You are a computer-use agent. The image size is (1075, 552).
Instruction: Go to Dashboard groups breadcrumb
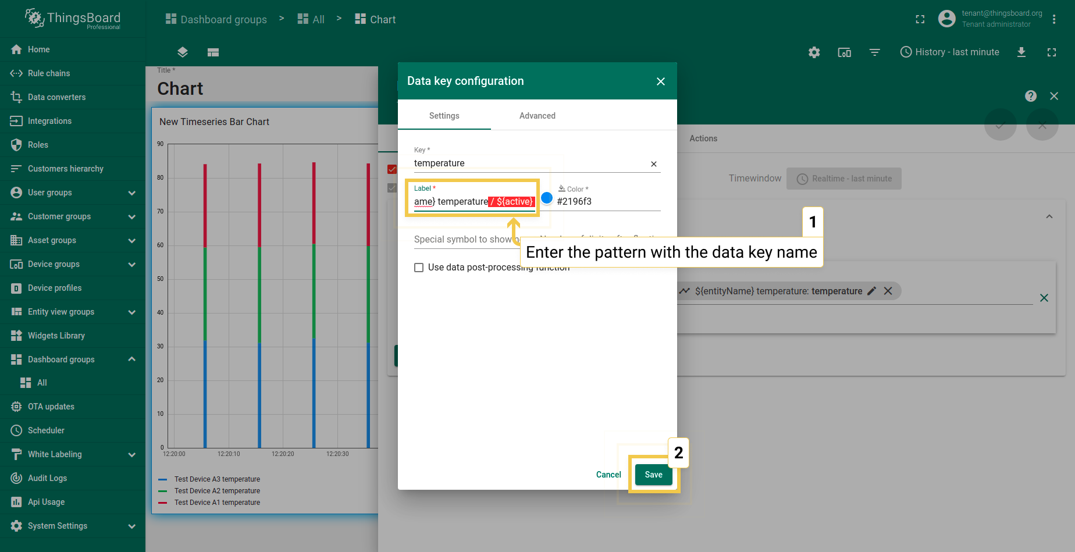point(216,19)
